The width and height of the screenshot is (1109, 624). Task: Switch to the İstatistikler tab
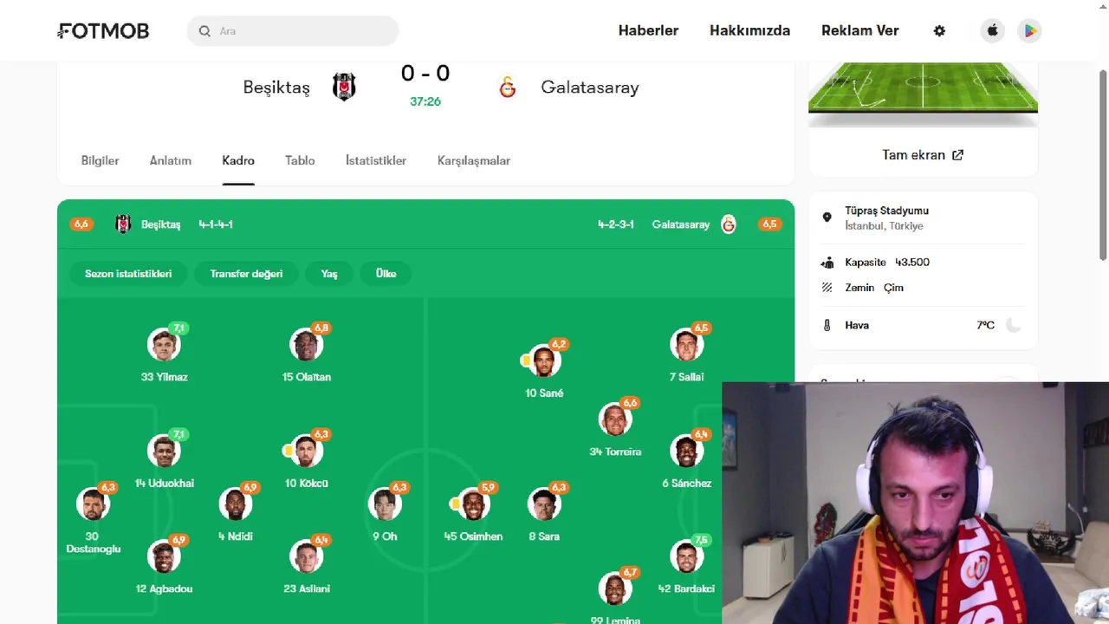point(376,160)
